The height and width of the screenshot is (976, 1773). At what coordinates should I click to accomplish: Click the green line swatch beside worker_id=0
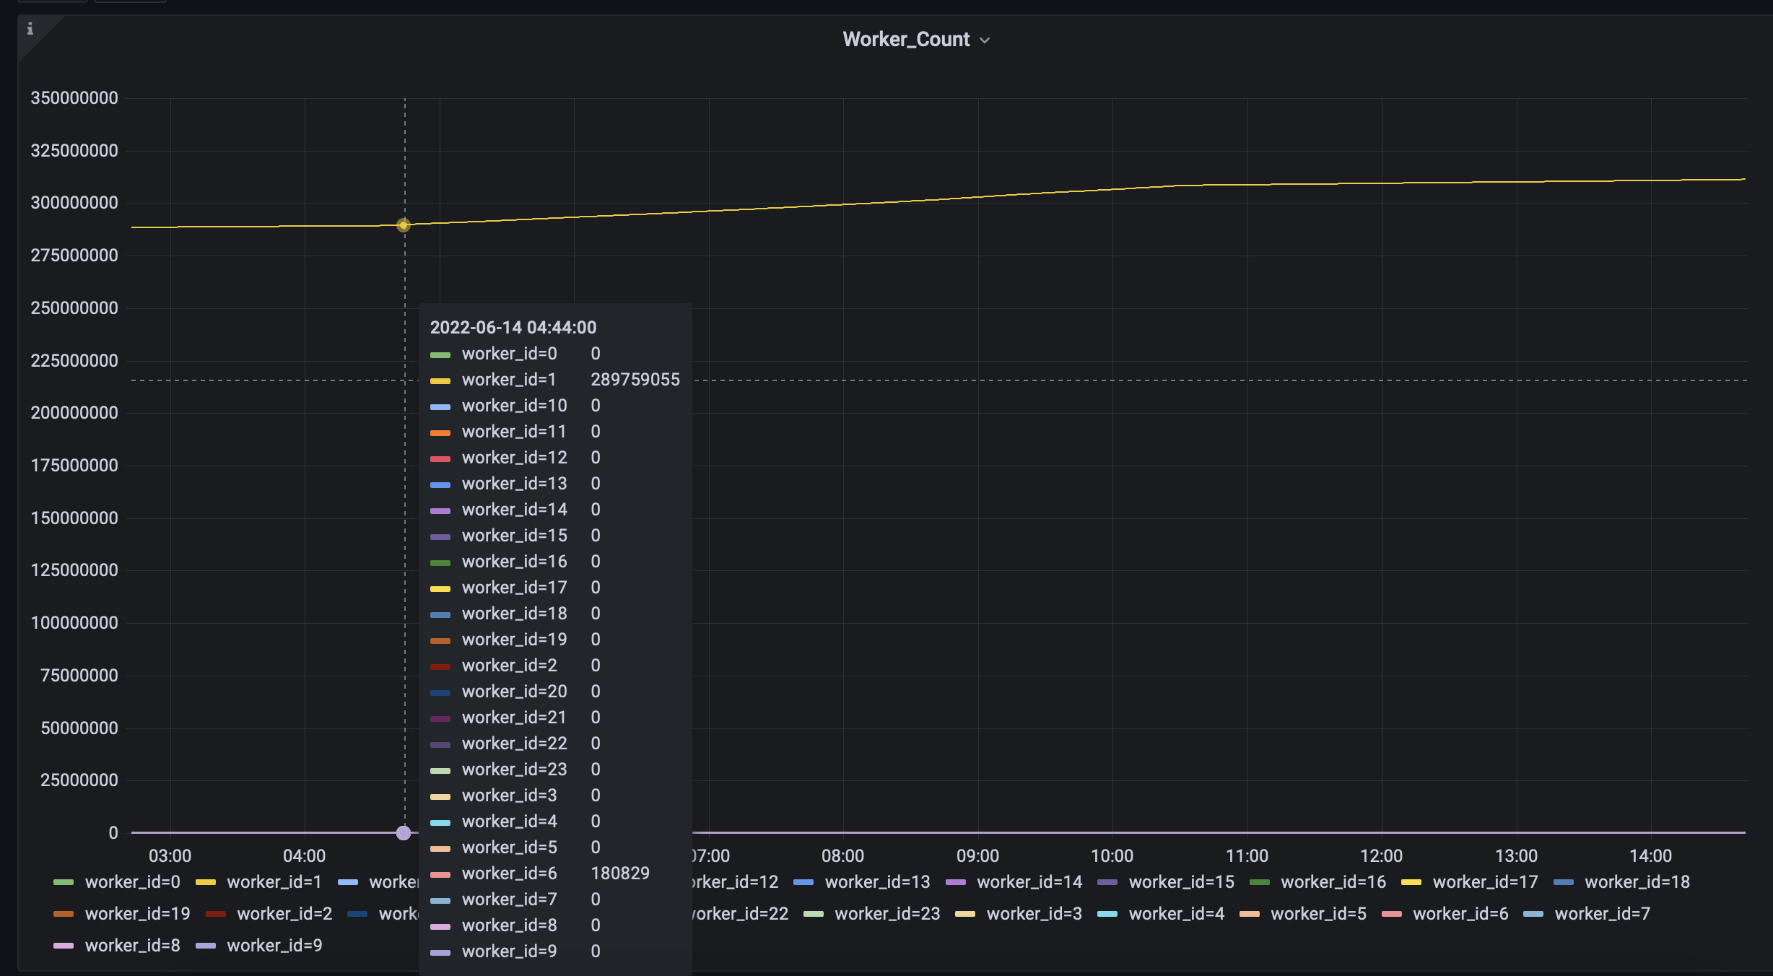click(65, 881)
